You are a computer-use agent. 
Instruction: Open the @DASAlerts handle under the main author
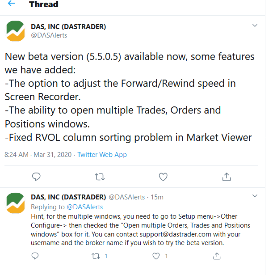(49, 35)
